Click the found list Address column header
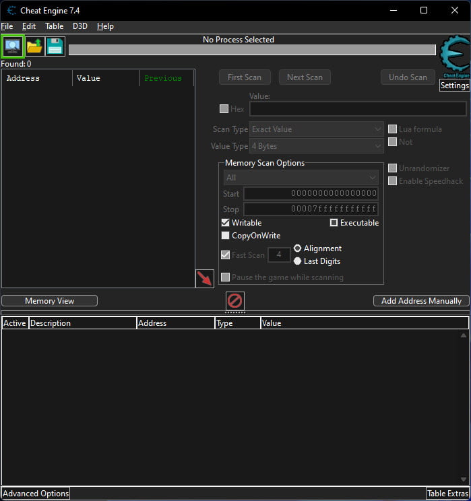The width and height of the screenshot is (471, 501). click(37, 78)
